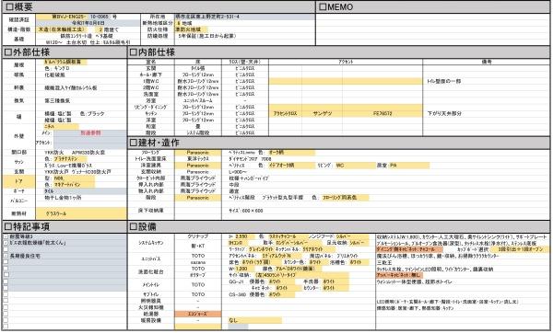Click the 木造(在来軸組工法) cell
553x333 pixels.
62,29
